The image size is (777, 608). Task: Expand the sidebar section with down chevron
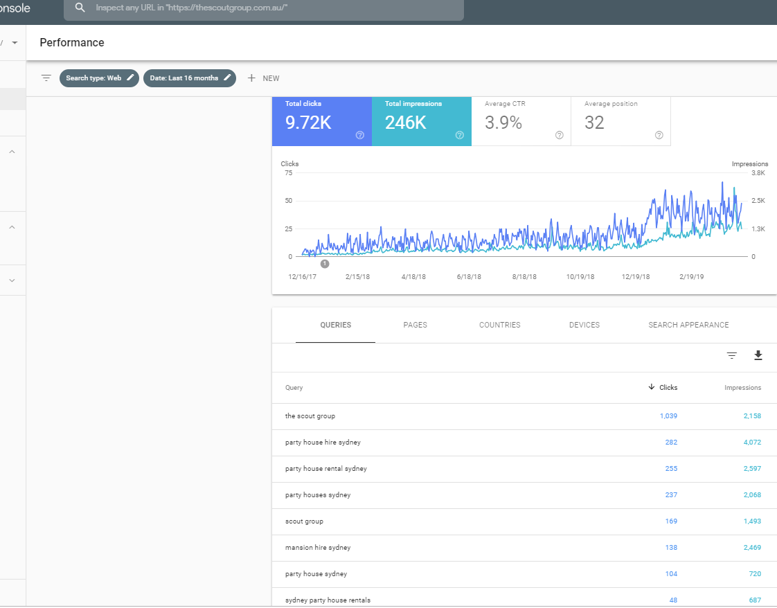12,280
